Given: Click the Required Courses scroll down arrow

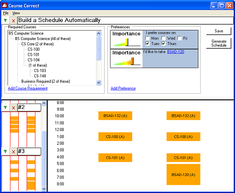Looking at the screenshot, I should (x=99, y=82).
